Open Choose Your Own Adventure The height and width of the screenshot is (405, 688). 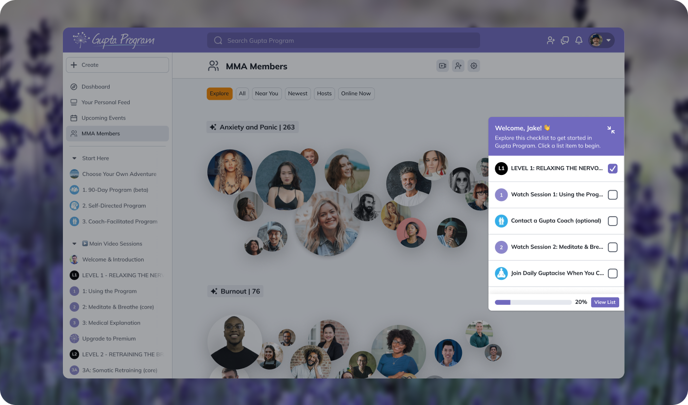click(x=117, y=174)
